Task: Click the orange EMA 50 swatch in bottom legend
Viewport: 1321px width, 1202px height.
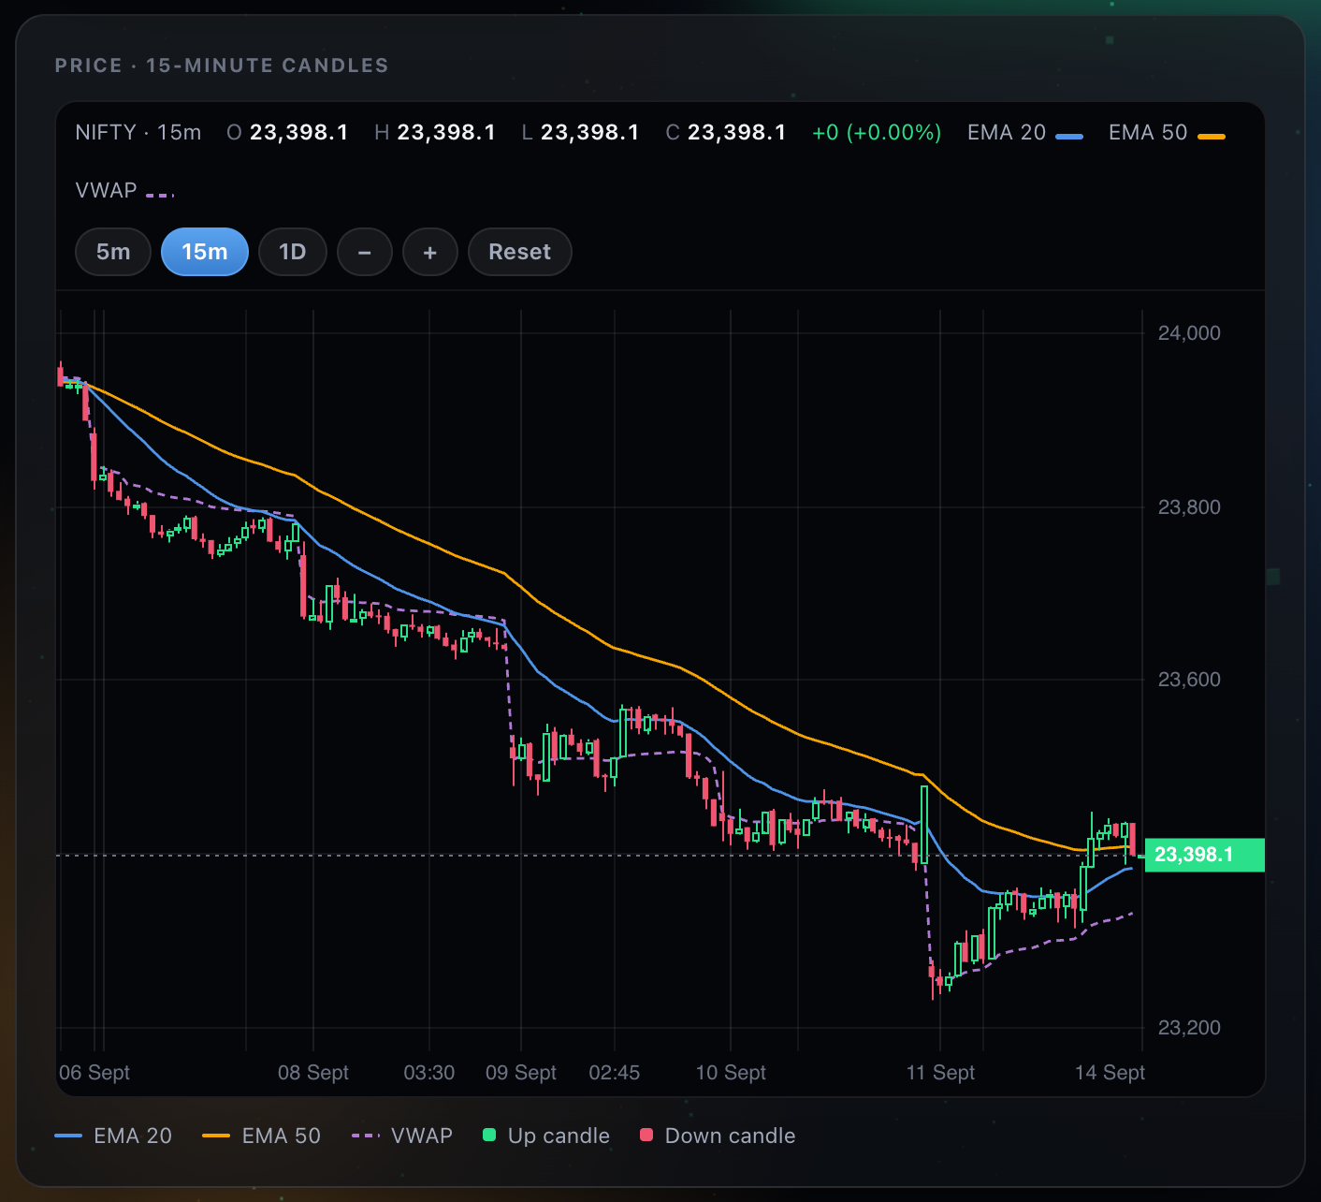Action: click(x=216, y=1136)
